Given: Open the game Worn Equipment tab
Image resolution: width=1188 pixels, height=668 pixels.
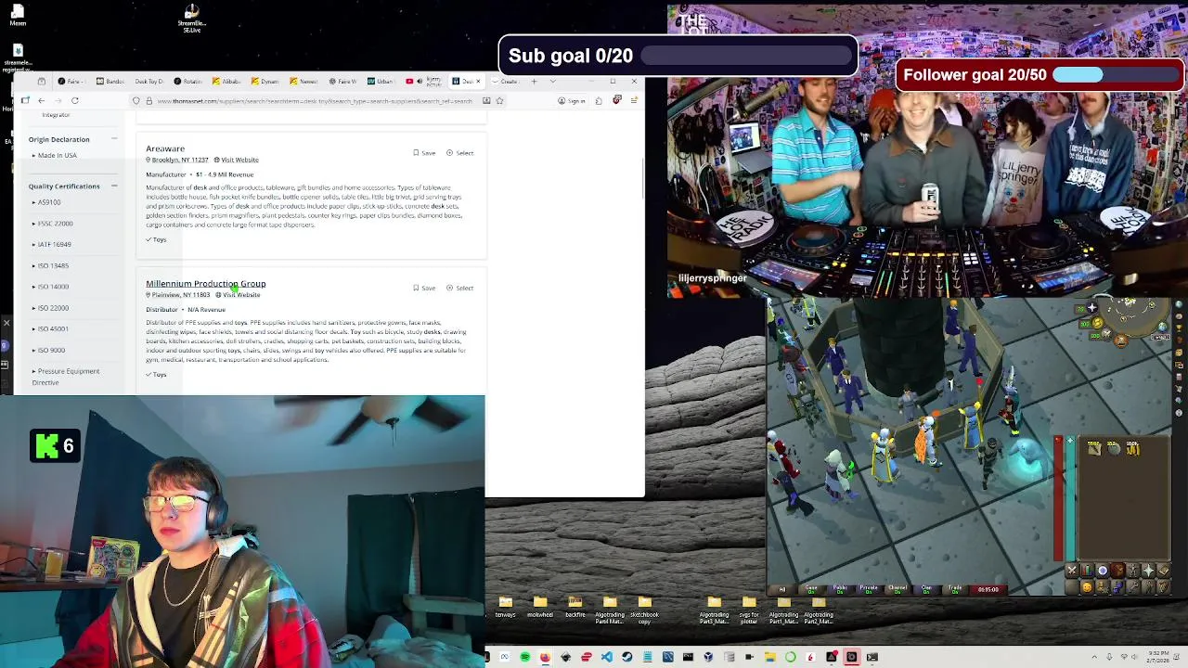Looking at the screenshot, I should (x=1132, y=572).
